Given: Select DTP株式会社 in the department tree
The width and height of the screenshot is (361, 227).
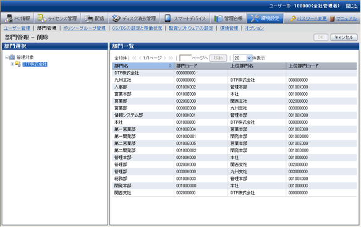Looking at the screenshot, I should coord(35,64).
